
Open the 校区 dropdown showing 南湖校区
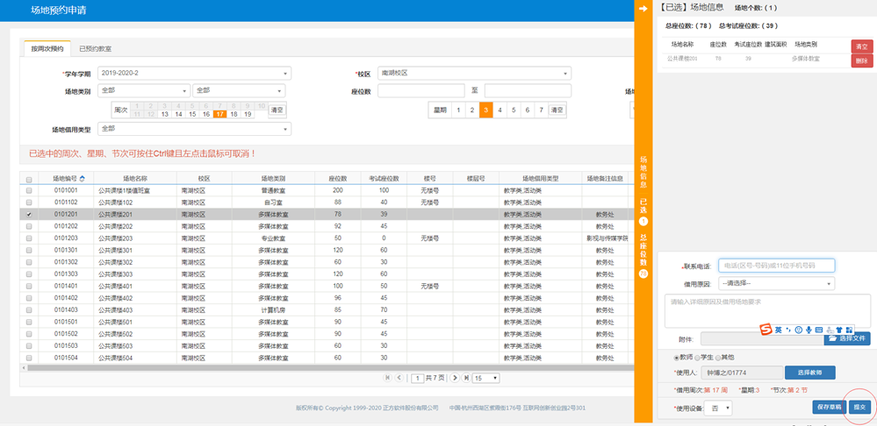pyautogui.click(x=474, y=74)
